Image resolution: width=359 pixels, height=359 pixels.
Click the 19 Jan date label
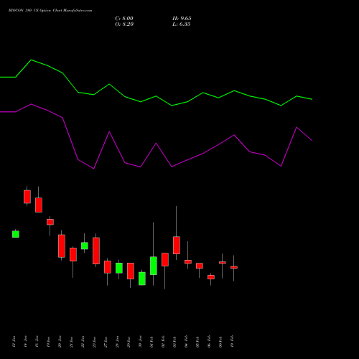click(48, 342)
